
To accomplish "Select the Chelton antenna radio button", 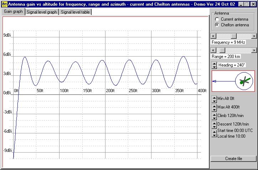I will coord(217,25).
